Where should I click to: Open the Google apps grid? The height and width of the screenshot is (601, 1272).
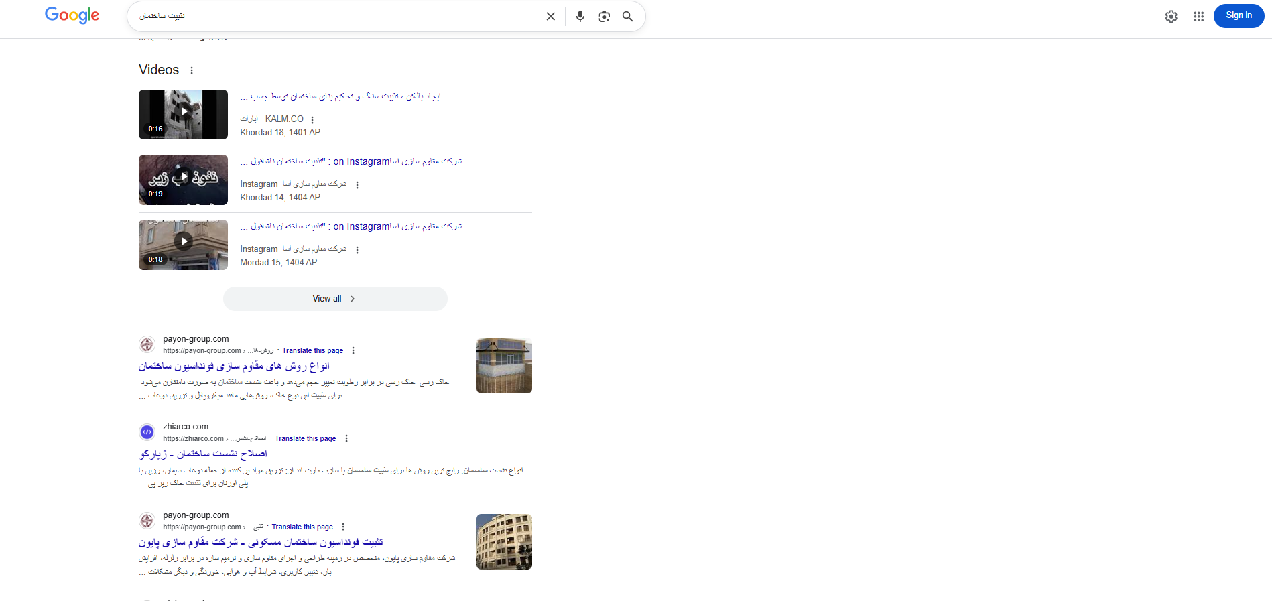[1199, 17]
